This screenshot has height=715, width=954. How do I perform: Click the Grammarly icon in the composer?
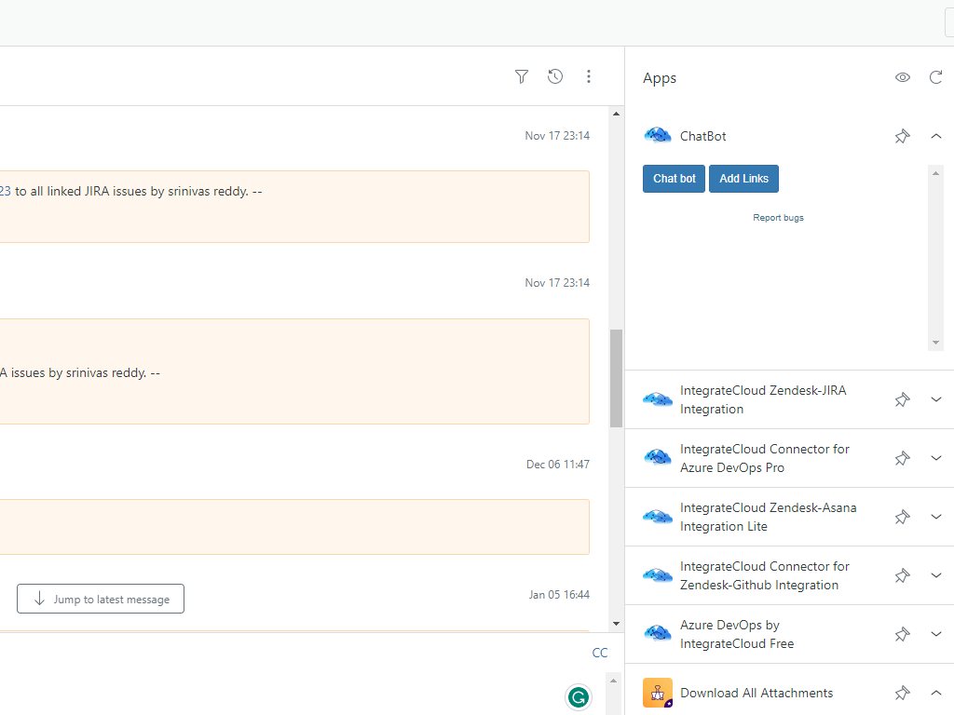(579, 696)
